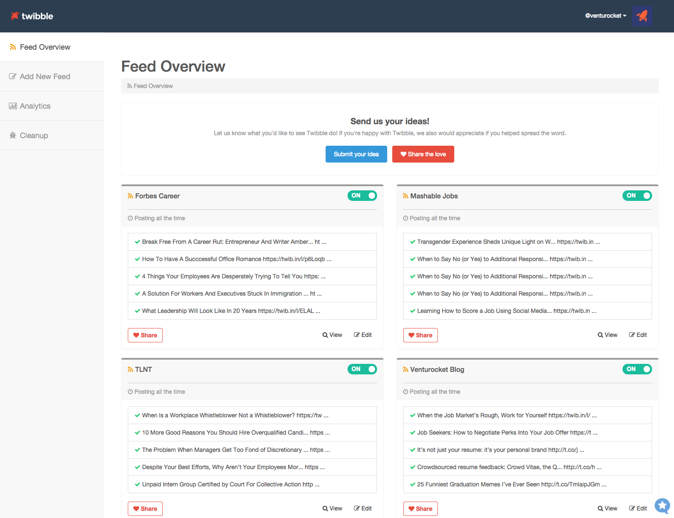Select 'Unpaid Intern Group Certified' post

tap(252, 484)
